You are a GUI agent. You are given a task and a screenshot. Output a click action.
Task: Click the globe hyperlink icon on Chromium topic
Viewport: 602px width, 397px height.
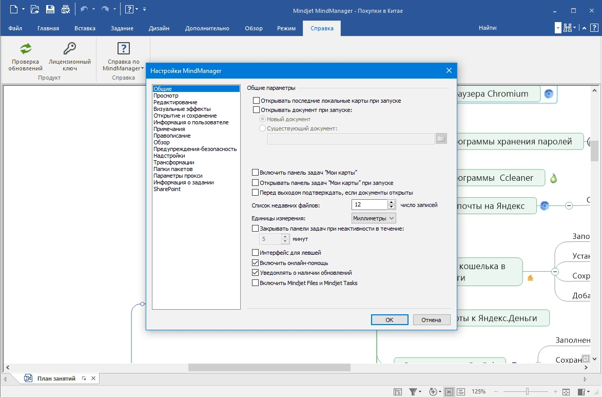pos(549,93)
